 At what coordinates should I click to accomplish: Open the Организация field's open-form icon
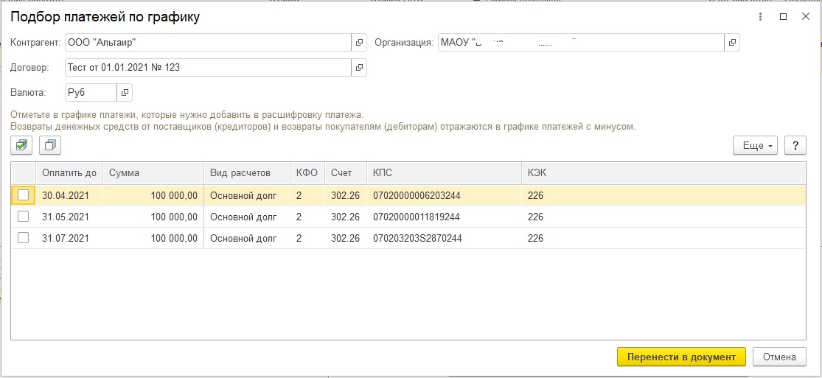(x=731, y=43)
